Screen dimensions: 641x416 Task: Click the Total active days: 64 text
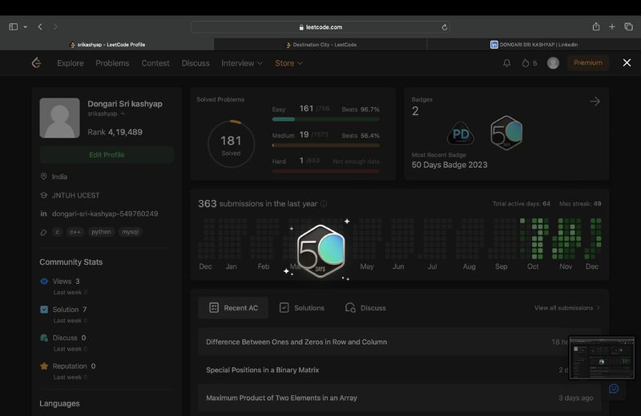point(522,204)
